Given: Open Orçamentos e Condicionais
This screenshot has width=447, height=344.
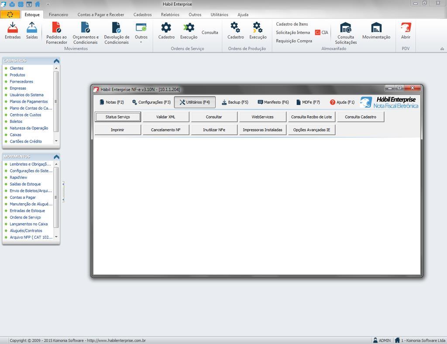Looking at the screenshot, I should point(86,33).
